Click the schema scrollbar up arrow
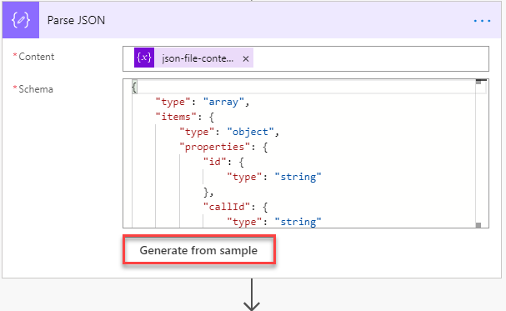This screenshot has width=506, height=311. [478, 82]
